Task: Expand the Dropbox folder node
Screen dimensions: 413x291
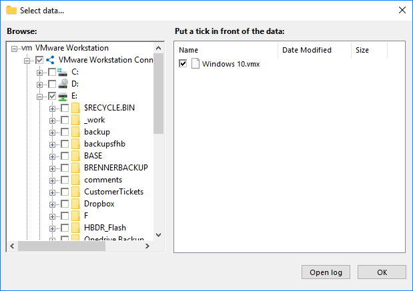Action: click(52, 204)
